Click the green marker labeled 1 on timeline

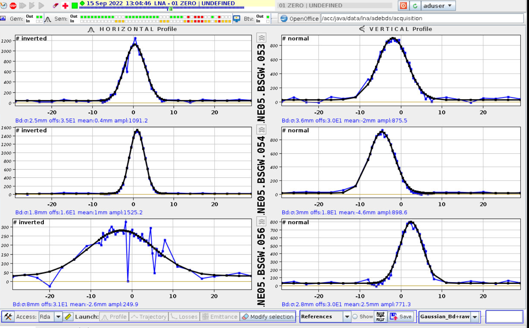click(x=170, y=9)
